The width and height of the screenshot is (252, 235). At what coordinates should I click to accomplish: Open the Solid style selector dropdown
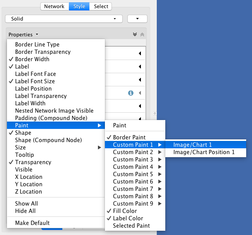[64, 19]
